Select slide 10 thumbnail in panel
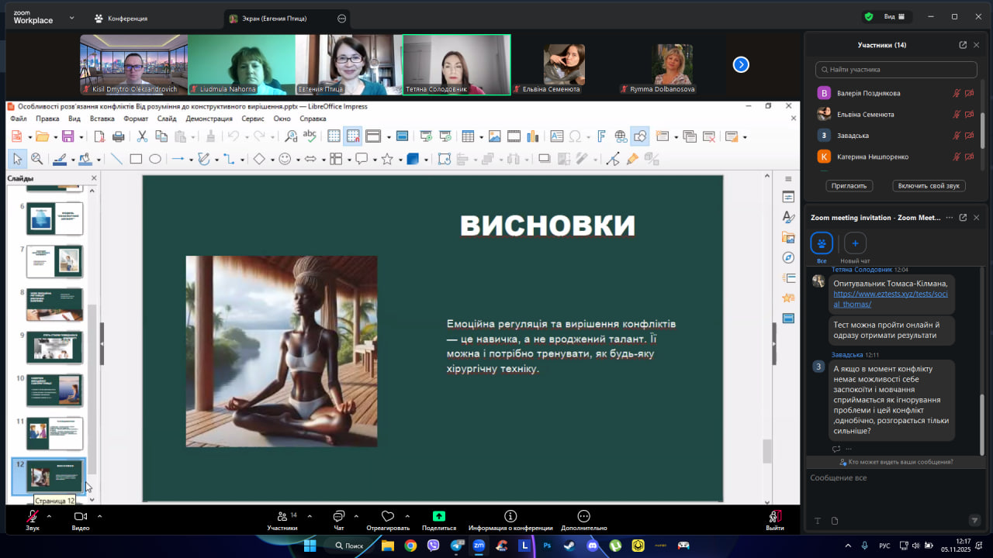Viewport: 993px width, 558px height. click(x=54, y=390)
